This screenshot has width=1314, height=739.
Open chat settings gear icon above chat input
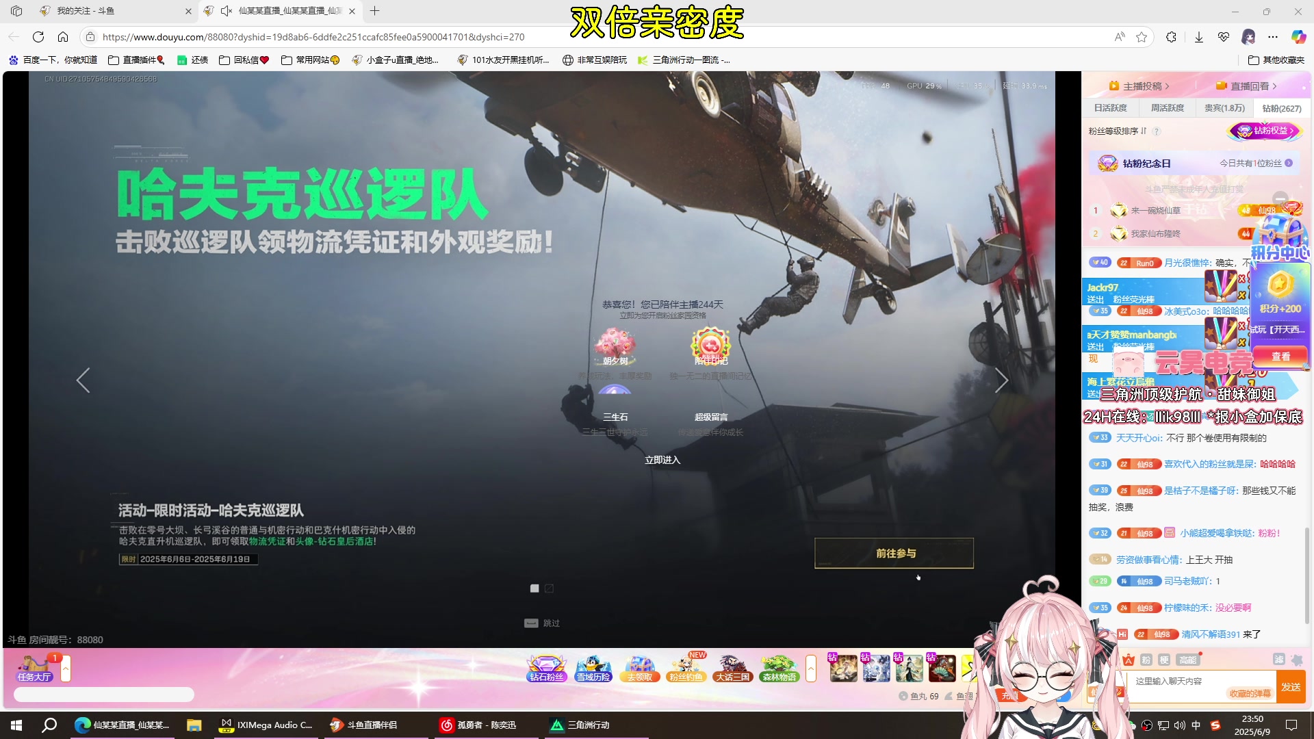coord(1296,659)
